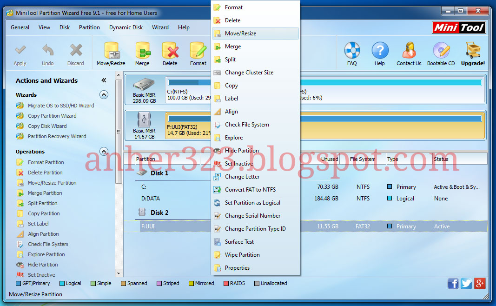The height and width of the screenshot is (306, 496).
Task: Click Explore Partition in Operations
Action: coord(46,254)
